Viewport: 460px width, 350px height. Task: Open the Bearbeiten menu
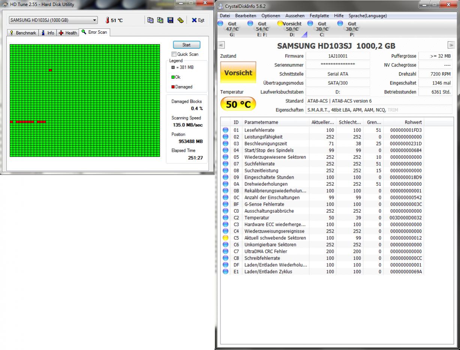(246, 16)
